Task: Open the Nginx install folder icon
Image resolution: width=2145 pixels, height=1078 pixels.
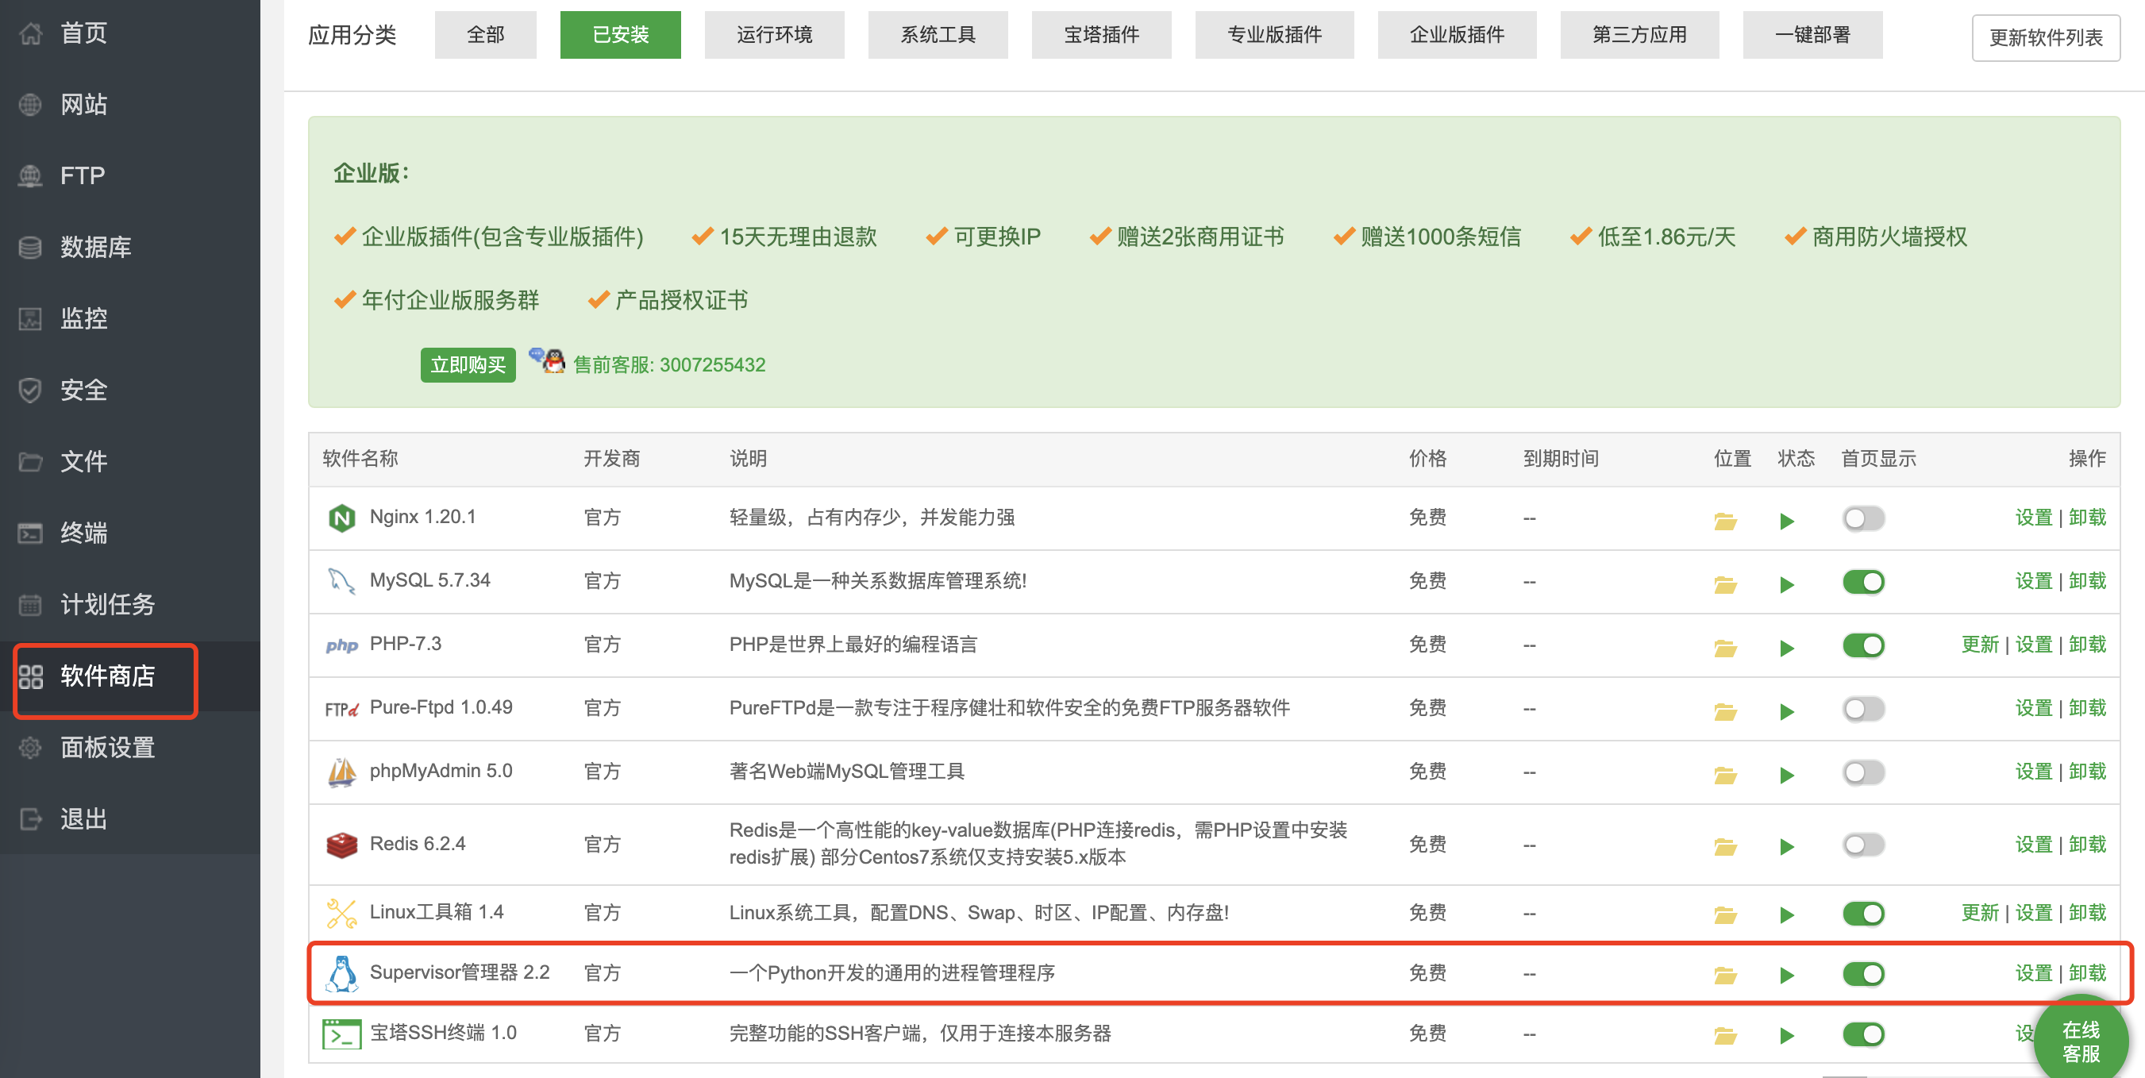Action: (1725, 521)
